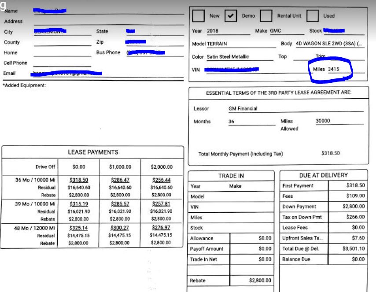
Task: Click Tax on Down Pmt amount $266.00
Action: point(355,217)
